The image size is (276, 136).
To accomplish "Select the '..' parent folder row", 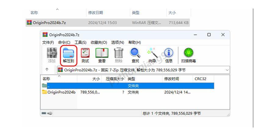I will click(128, 86).
